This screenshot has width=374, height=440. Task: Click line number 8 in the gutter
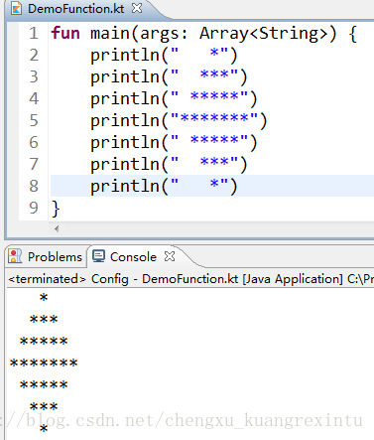[34, 186]
